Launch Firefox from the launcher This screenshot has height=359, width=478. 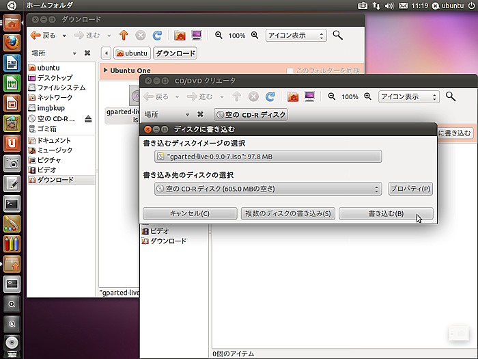12,42
